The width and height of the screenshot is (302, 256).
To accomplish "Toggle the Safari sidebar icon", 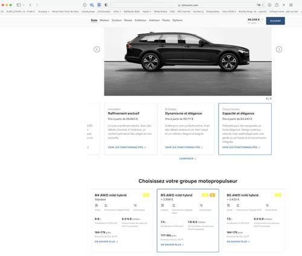I will pos(19,5).
